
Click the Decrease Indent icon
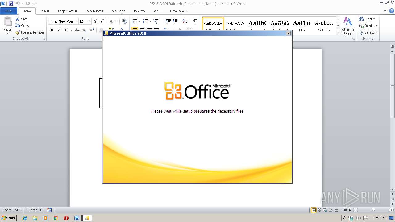point(168,21)
